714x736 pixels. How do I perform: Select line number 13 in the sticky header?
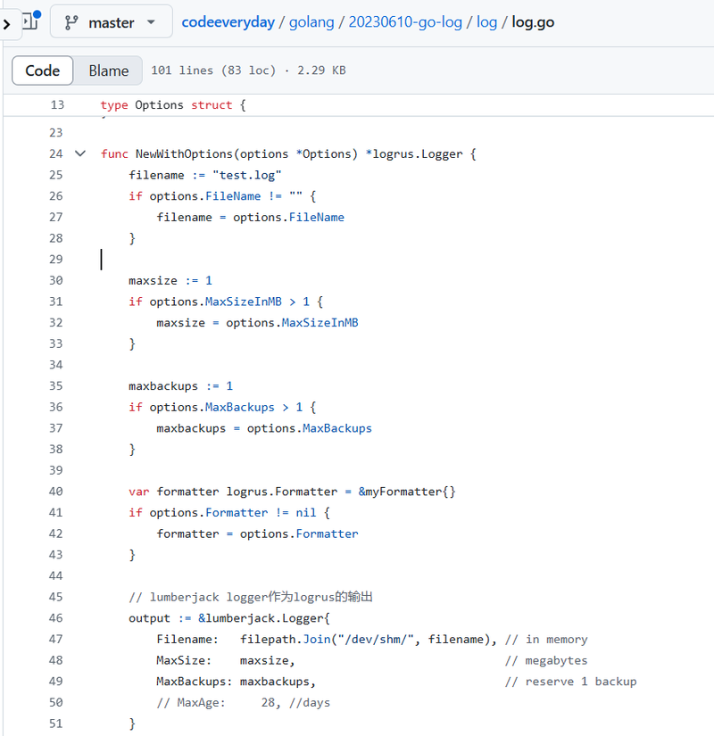pyautogui.click(x=57, y=104)
